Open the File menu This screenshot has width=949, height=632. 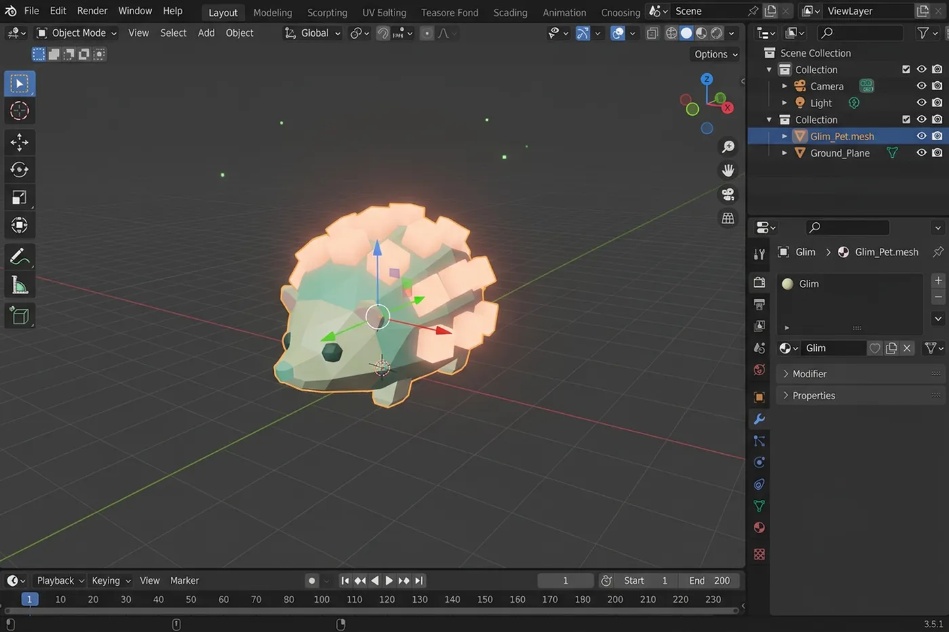tap(31, 11)
